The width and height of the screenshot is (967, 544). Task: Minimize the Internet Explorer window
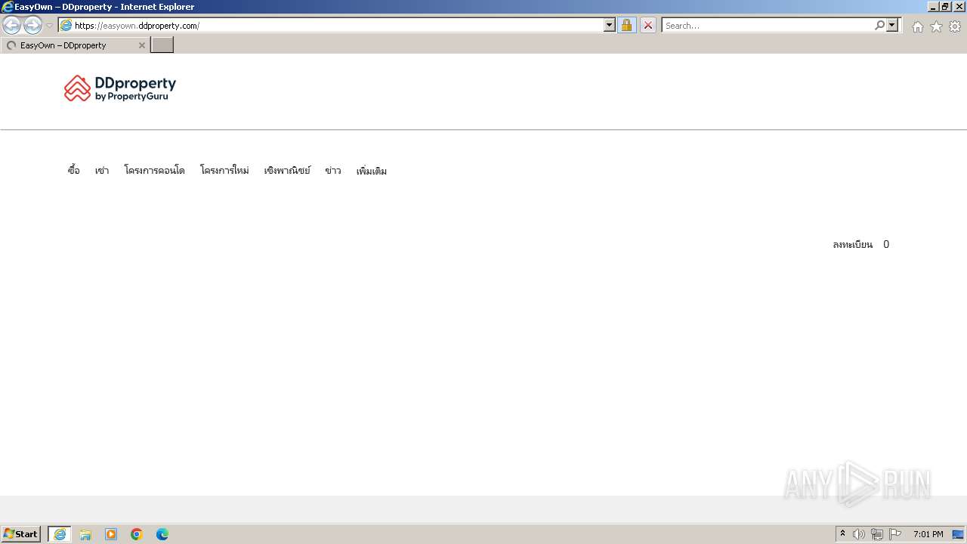[933, 7]
